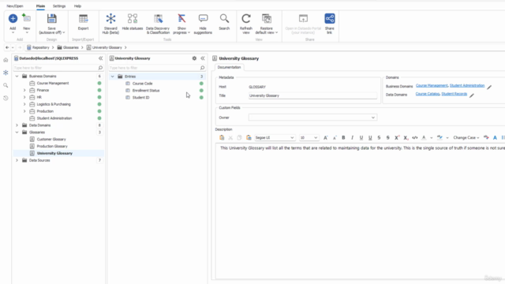Viewport: 505px width, 284px height.
Task: Collapse the Entries folder
Action: pyautogui.click(x=113, y=77)
